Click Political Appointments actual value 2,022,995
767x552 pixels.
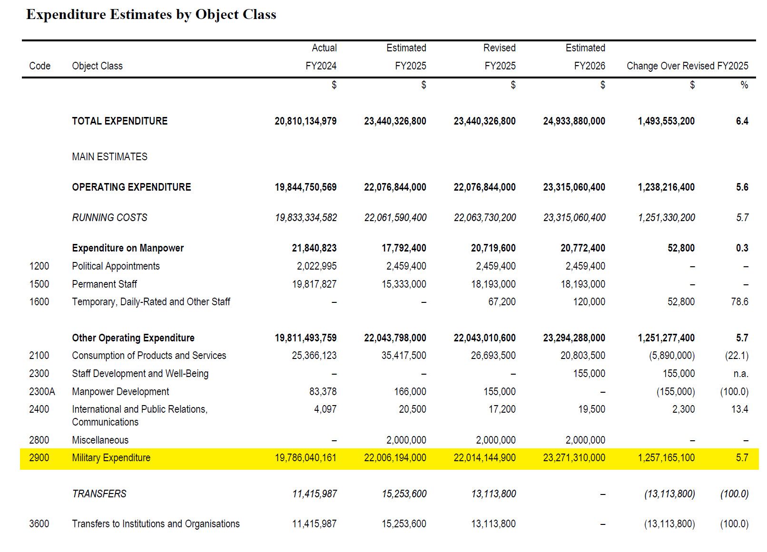click(317, 266)
